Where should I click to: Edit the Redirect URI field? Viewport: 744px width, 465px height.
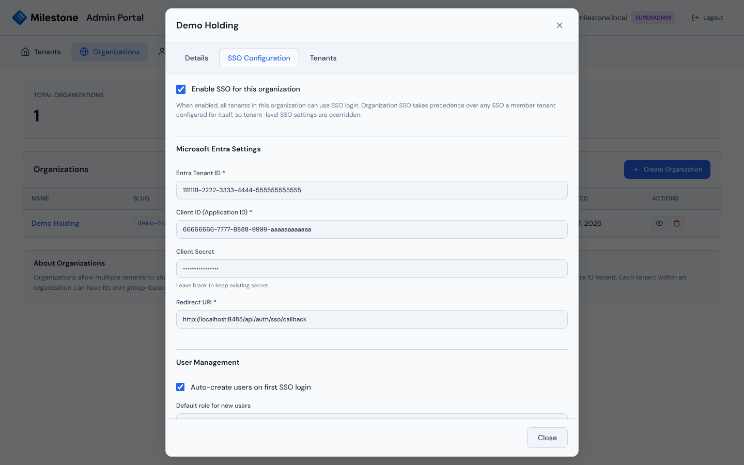coord(372,319)
